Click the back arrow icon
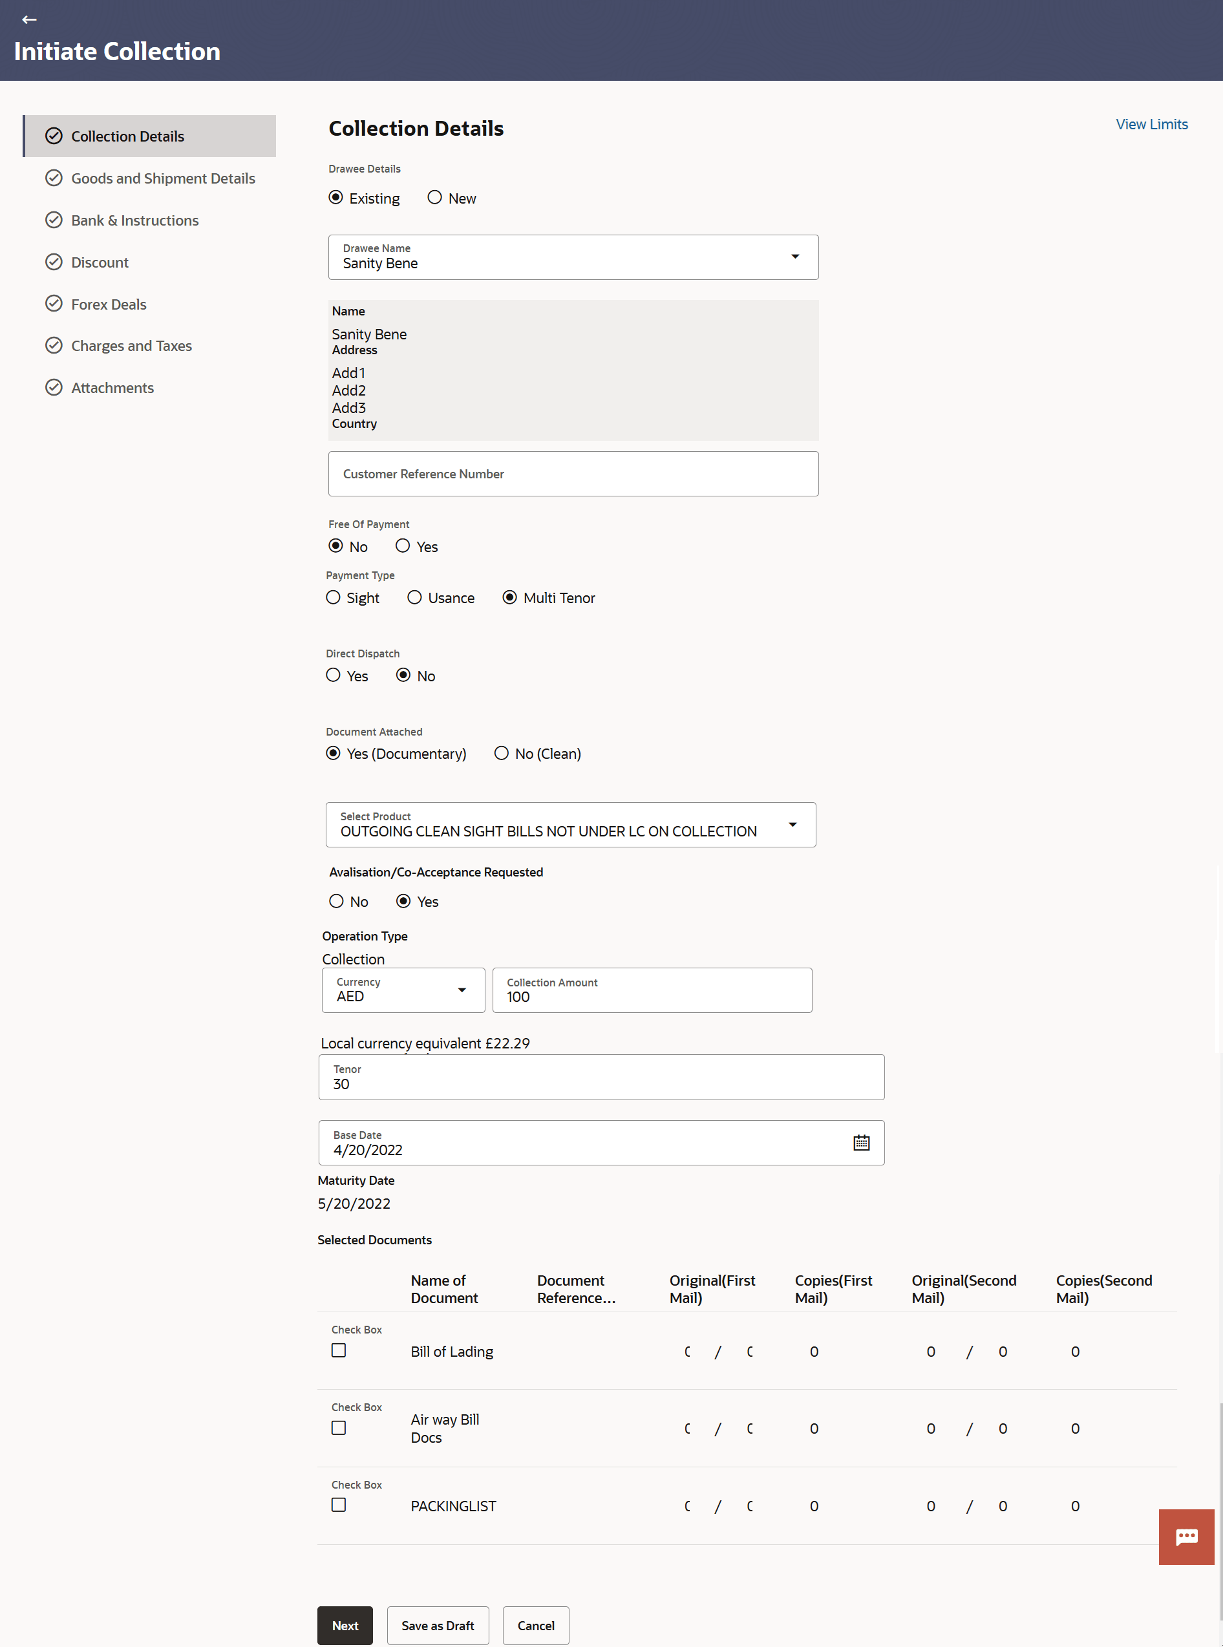1223x1647 pixels. (x=30, y=20)
